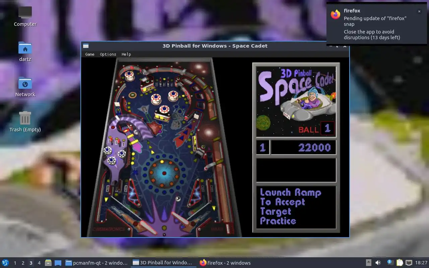This screenshot has width=429, height=268.
Task: Click the pinball near the right flipper
Action: (x=178, y=199)
